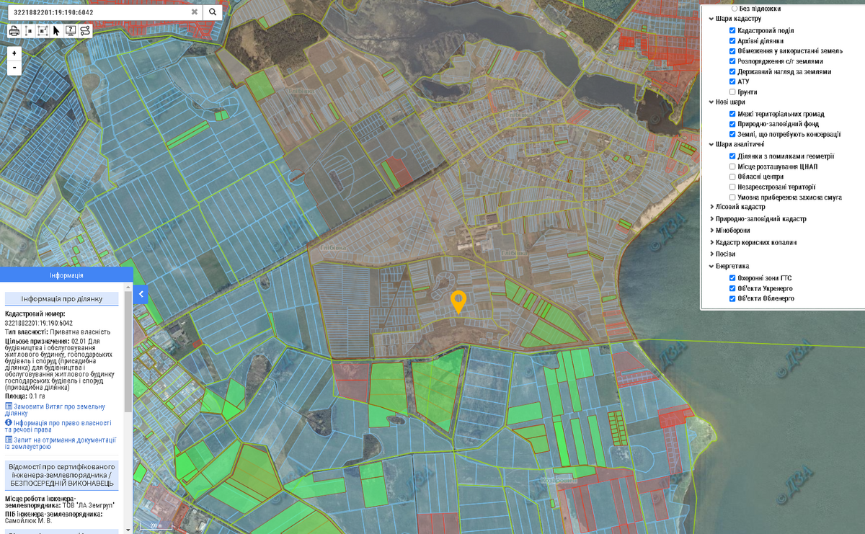Select the measure area tool
The height and width of the screenshot is (534, 865).
[x=43, y=31]
